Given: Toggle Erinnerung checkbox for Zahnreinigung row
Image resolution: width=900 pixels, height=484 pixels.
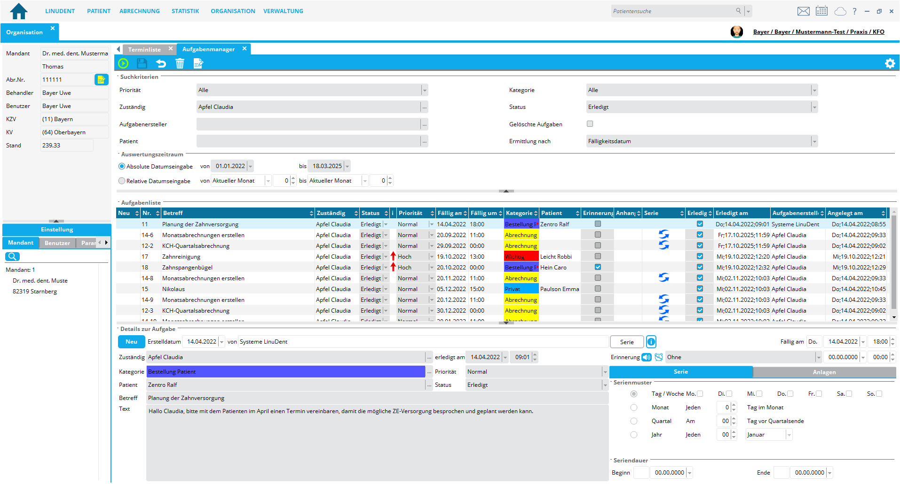Looking at the screenshot, I should pyautogui.click(x=598, y=256).
